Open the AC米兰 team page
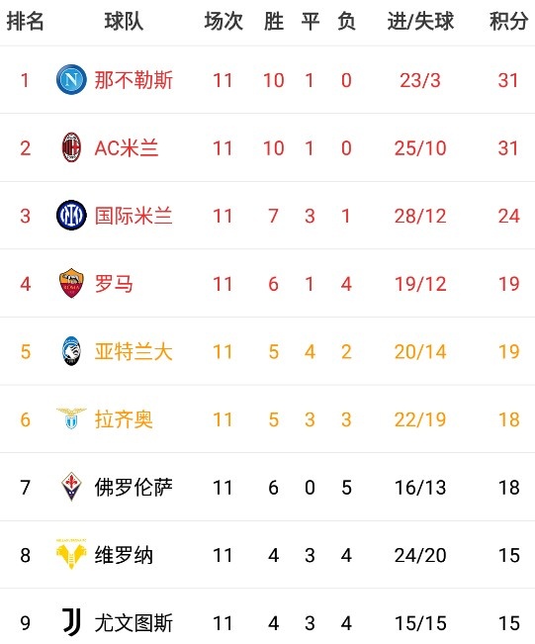 click(x=127, y=147)
